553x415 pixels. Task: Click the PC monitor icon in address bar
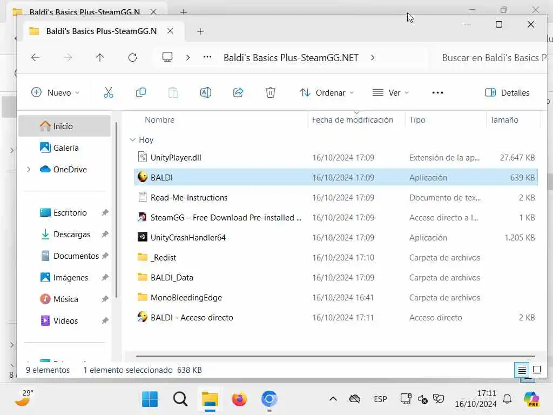tap(167, 57)
